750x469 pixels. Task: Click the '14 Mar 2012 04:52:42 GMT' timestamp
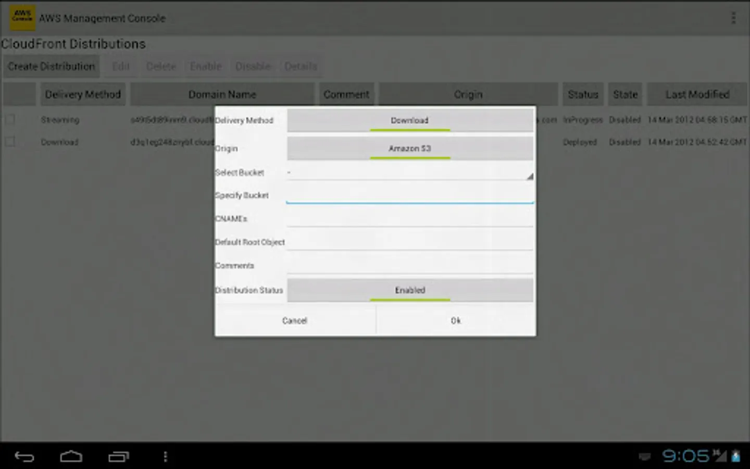pos(697,142)
